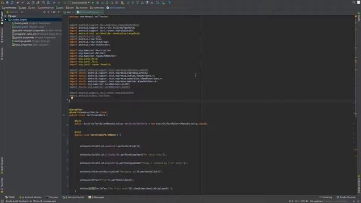This screenshot has width=361, height=203.
Task: Click the Help question mark icon
Action: pyautogui.click(x=169, y=3)
